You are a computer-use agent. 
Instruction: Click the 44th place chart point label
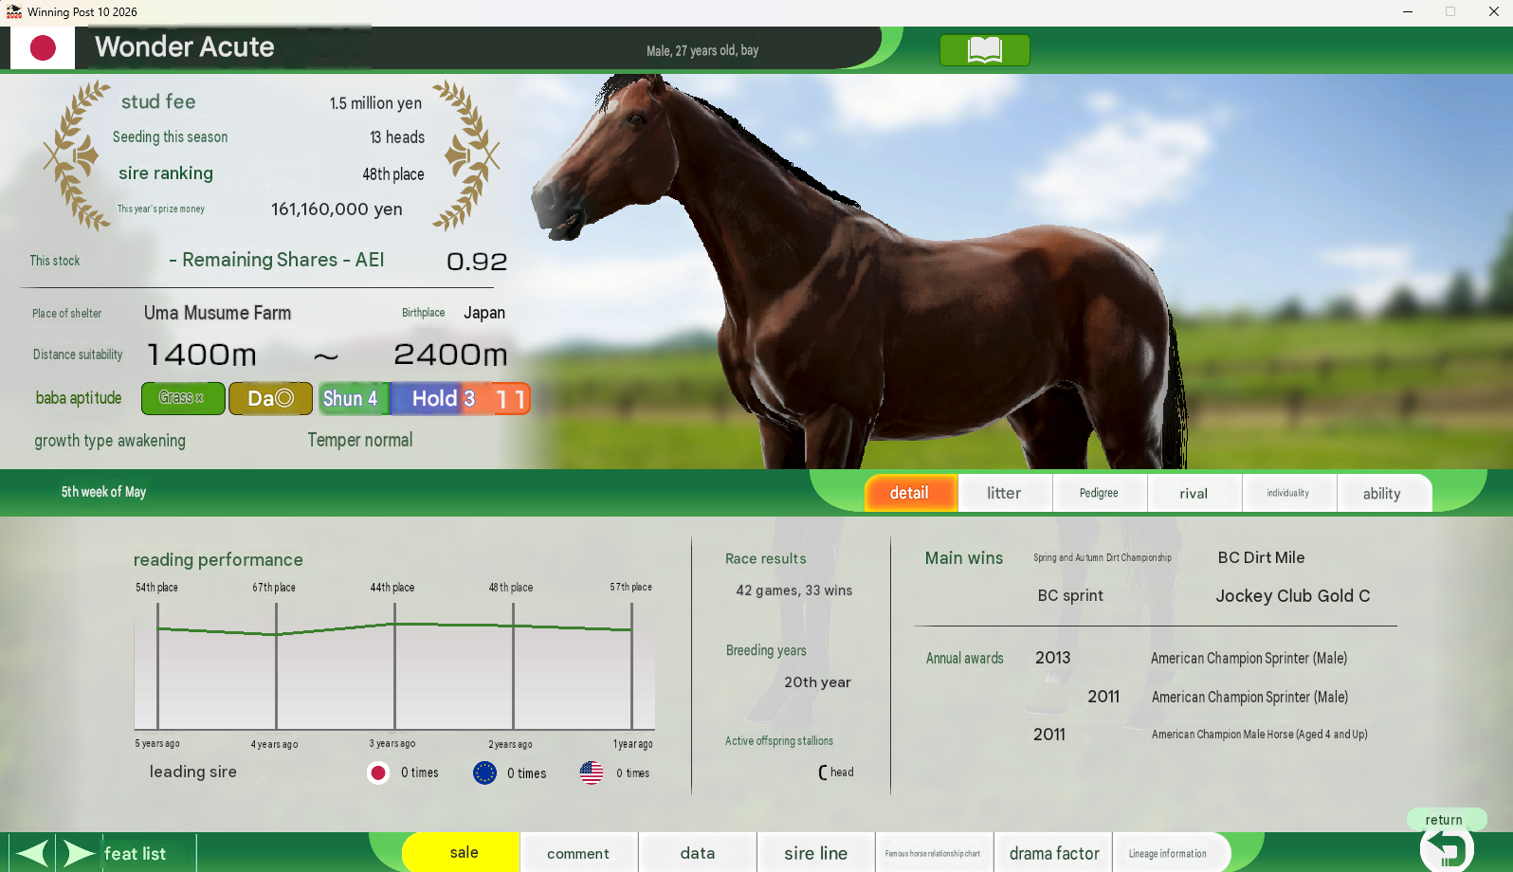(392, 588)
